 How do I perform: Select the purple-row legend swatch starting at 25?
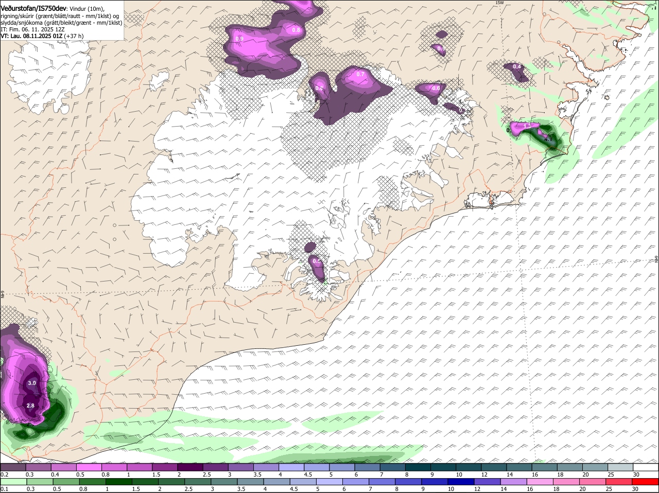click(620, 467)
